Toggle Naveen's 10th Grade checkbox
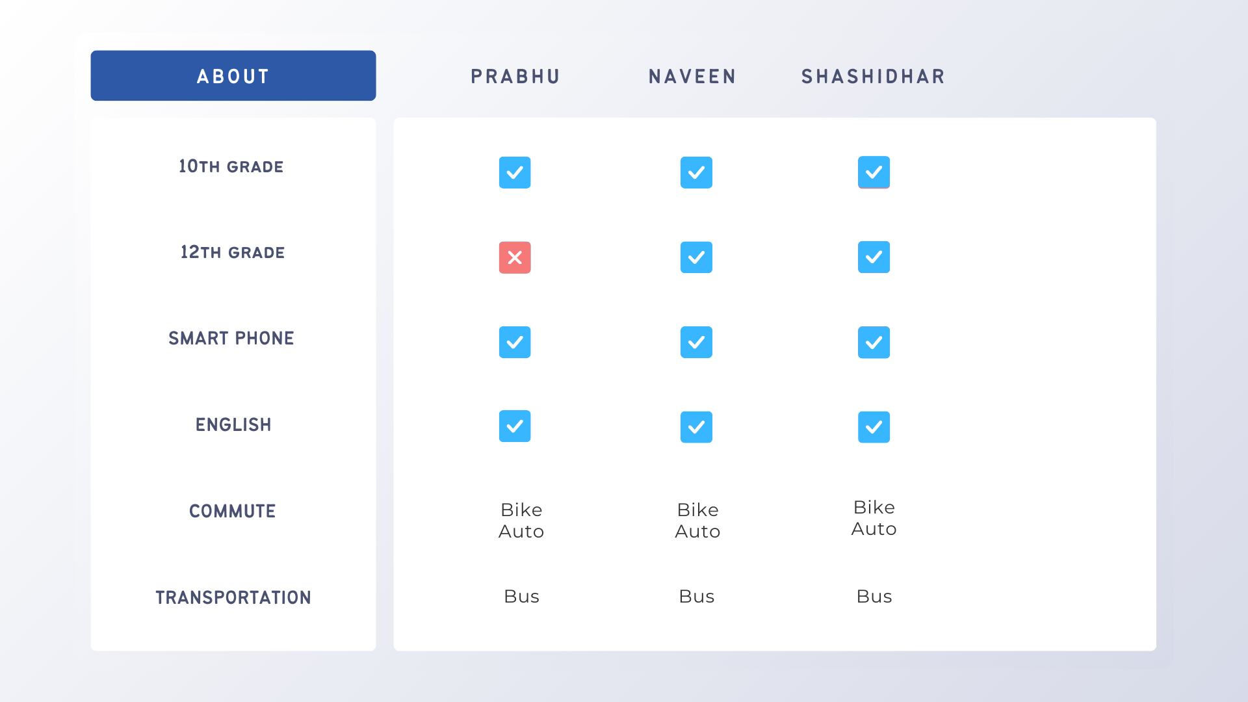The width and height of the screenshot is (1248, 702). click(696, 172)
